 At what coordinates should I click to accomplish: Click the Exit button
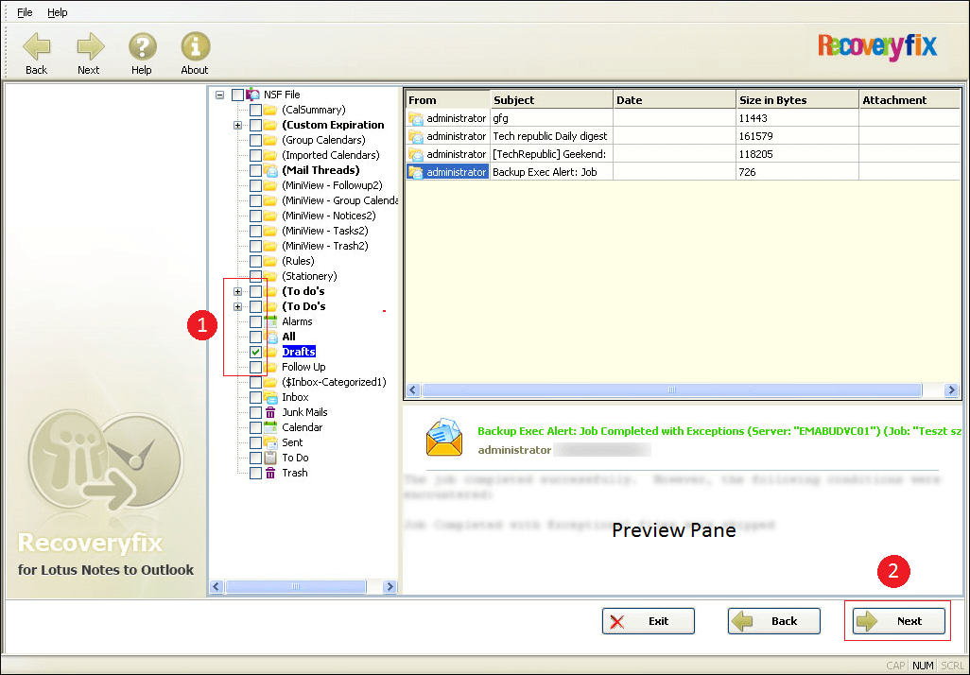[649, 621]
